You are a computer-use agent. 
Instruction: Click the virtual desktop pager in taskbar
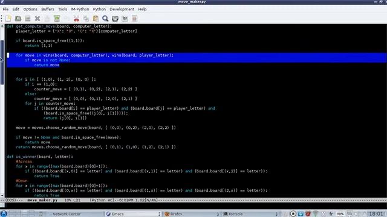pyautogui.click(x=22, y=213)
